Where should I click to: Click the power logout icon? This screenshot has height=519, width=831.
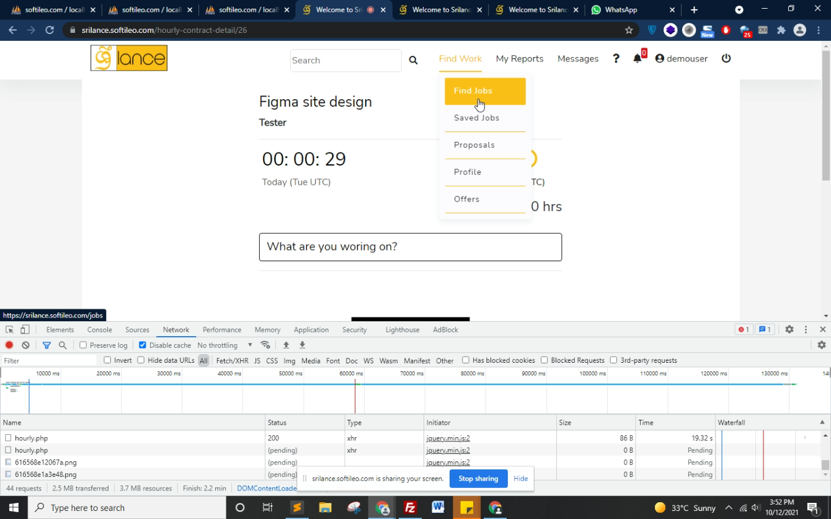726,58
